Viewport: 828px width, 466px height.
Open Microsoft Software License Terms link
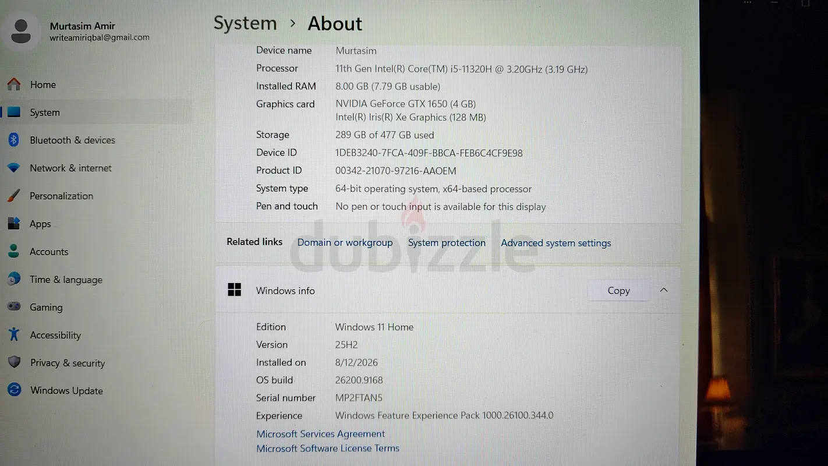click(x=328, y=448)
